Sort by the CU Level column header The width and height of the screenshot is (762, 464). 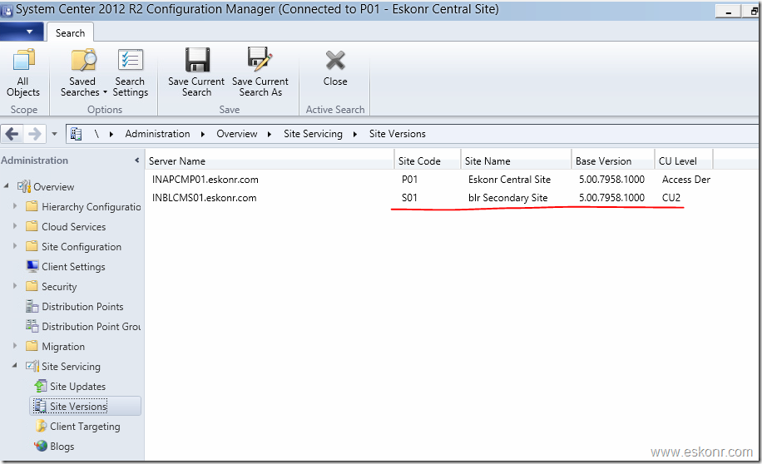(x=684, y=160)
